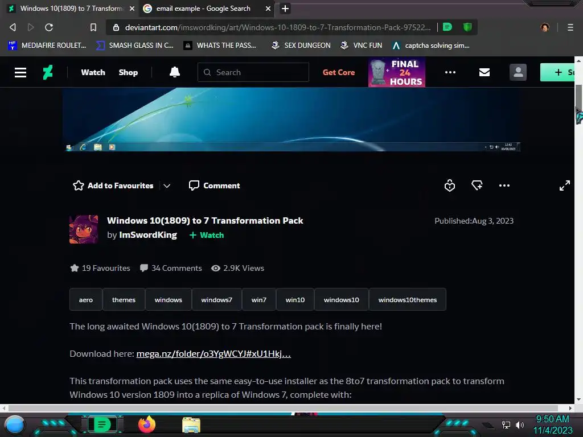Click the browser back arrow
583x437 pixels.
coord(13,27)
